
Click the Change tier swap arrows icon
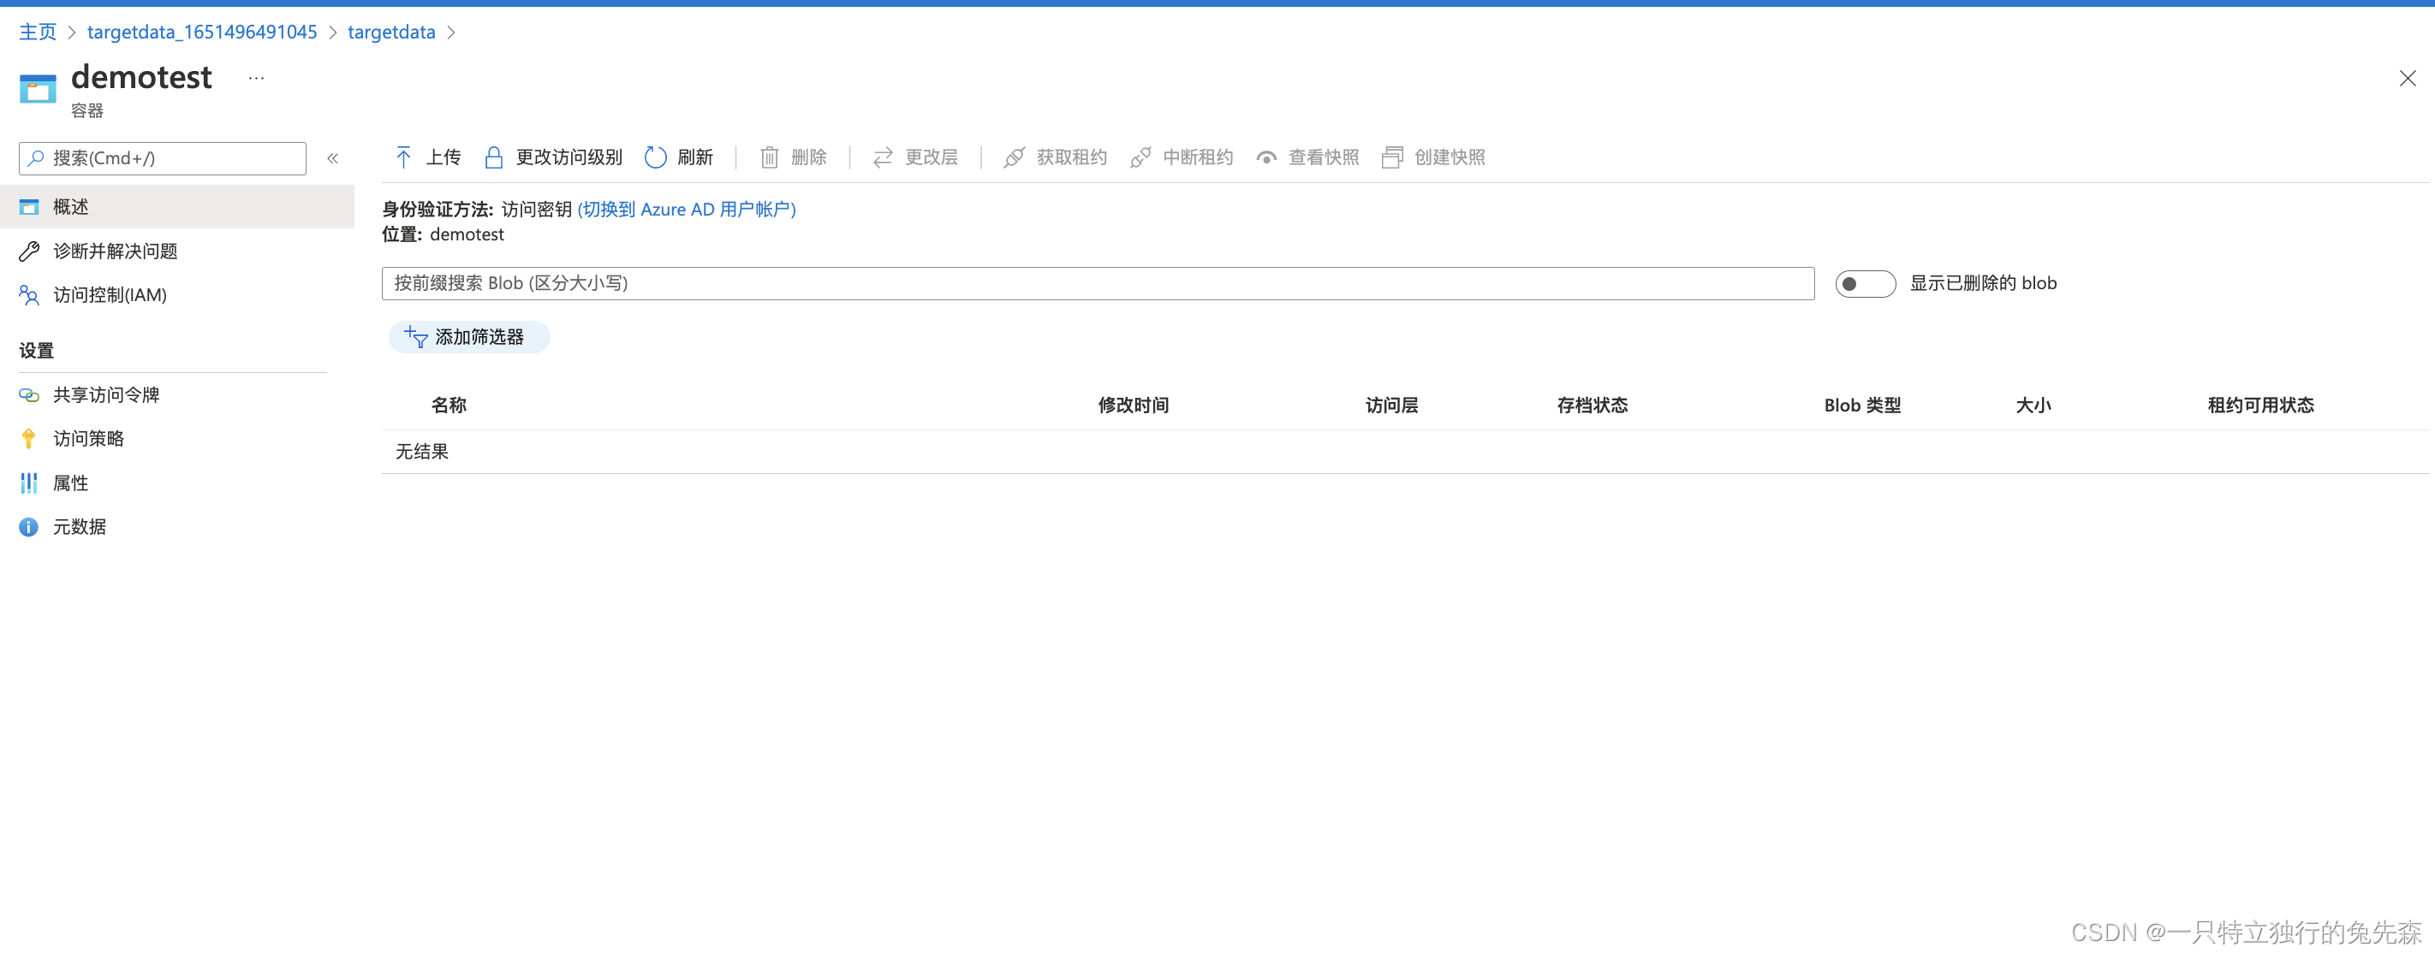883,157
